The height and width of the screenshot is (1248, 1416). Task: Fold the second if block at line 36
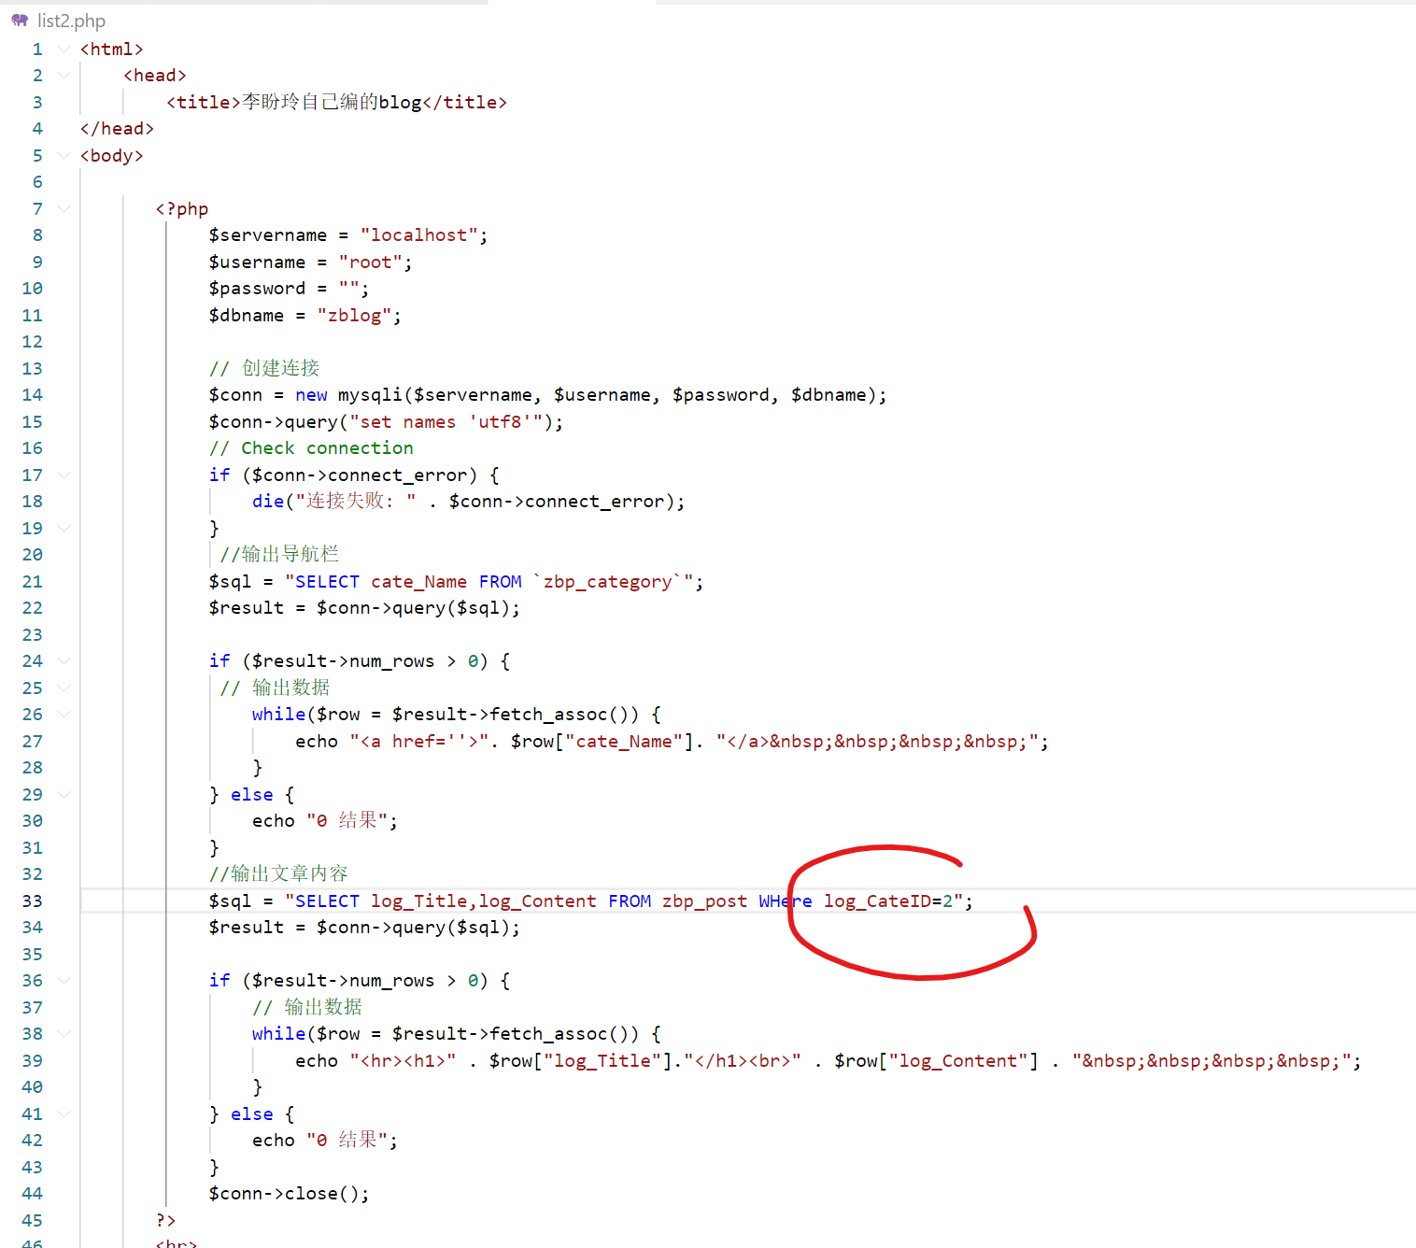pos(64,980)
